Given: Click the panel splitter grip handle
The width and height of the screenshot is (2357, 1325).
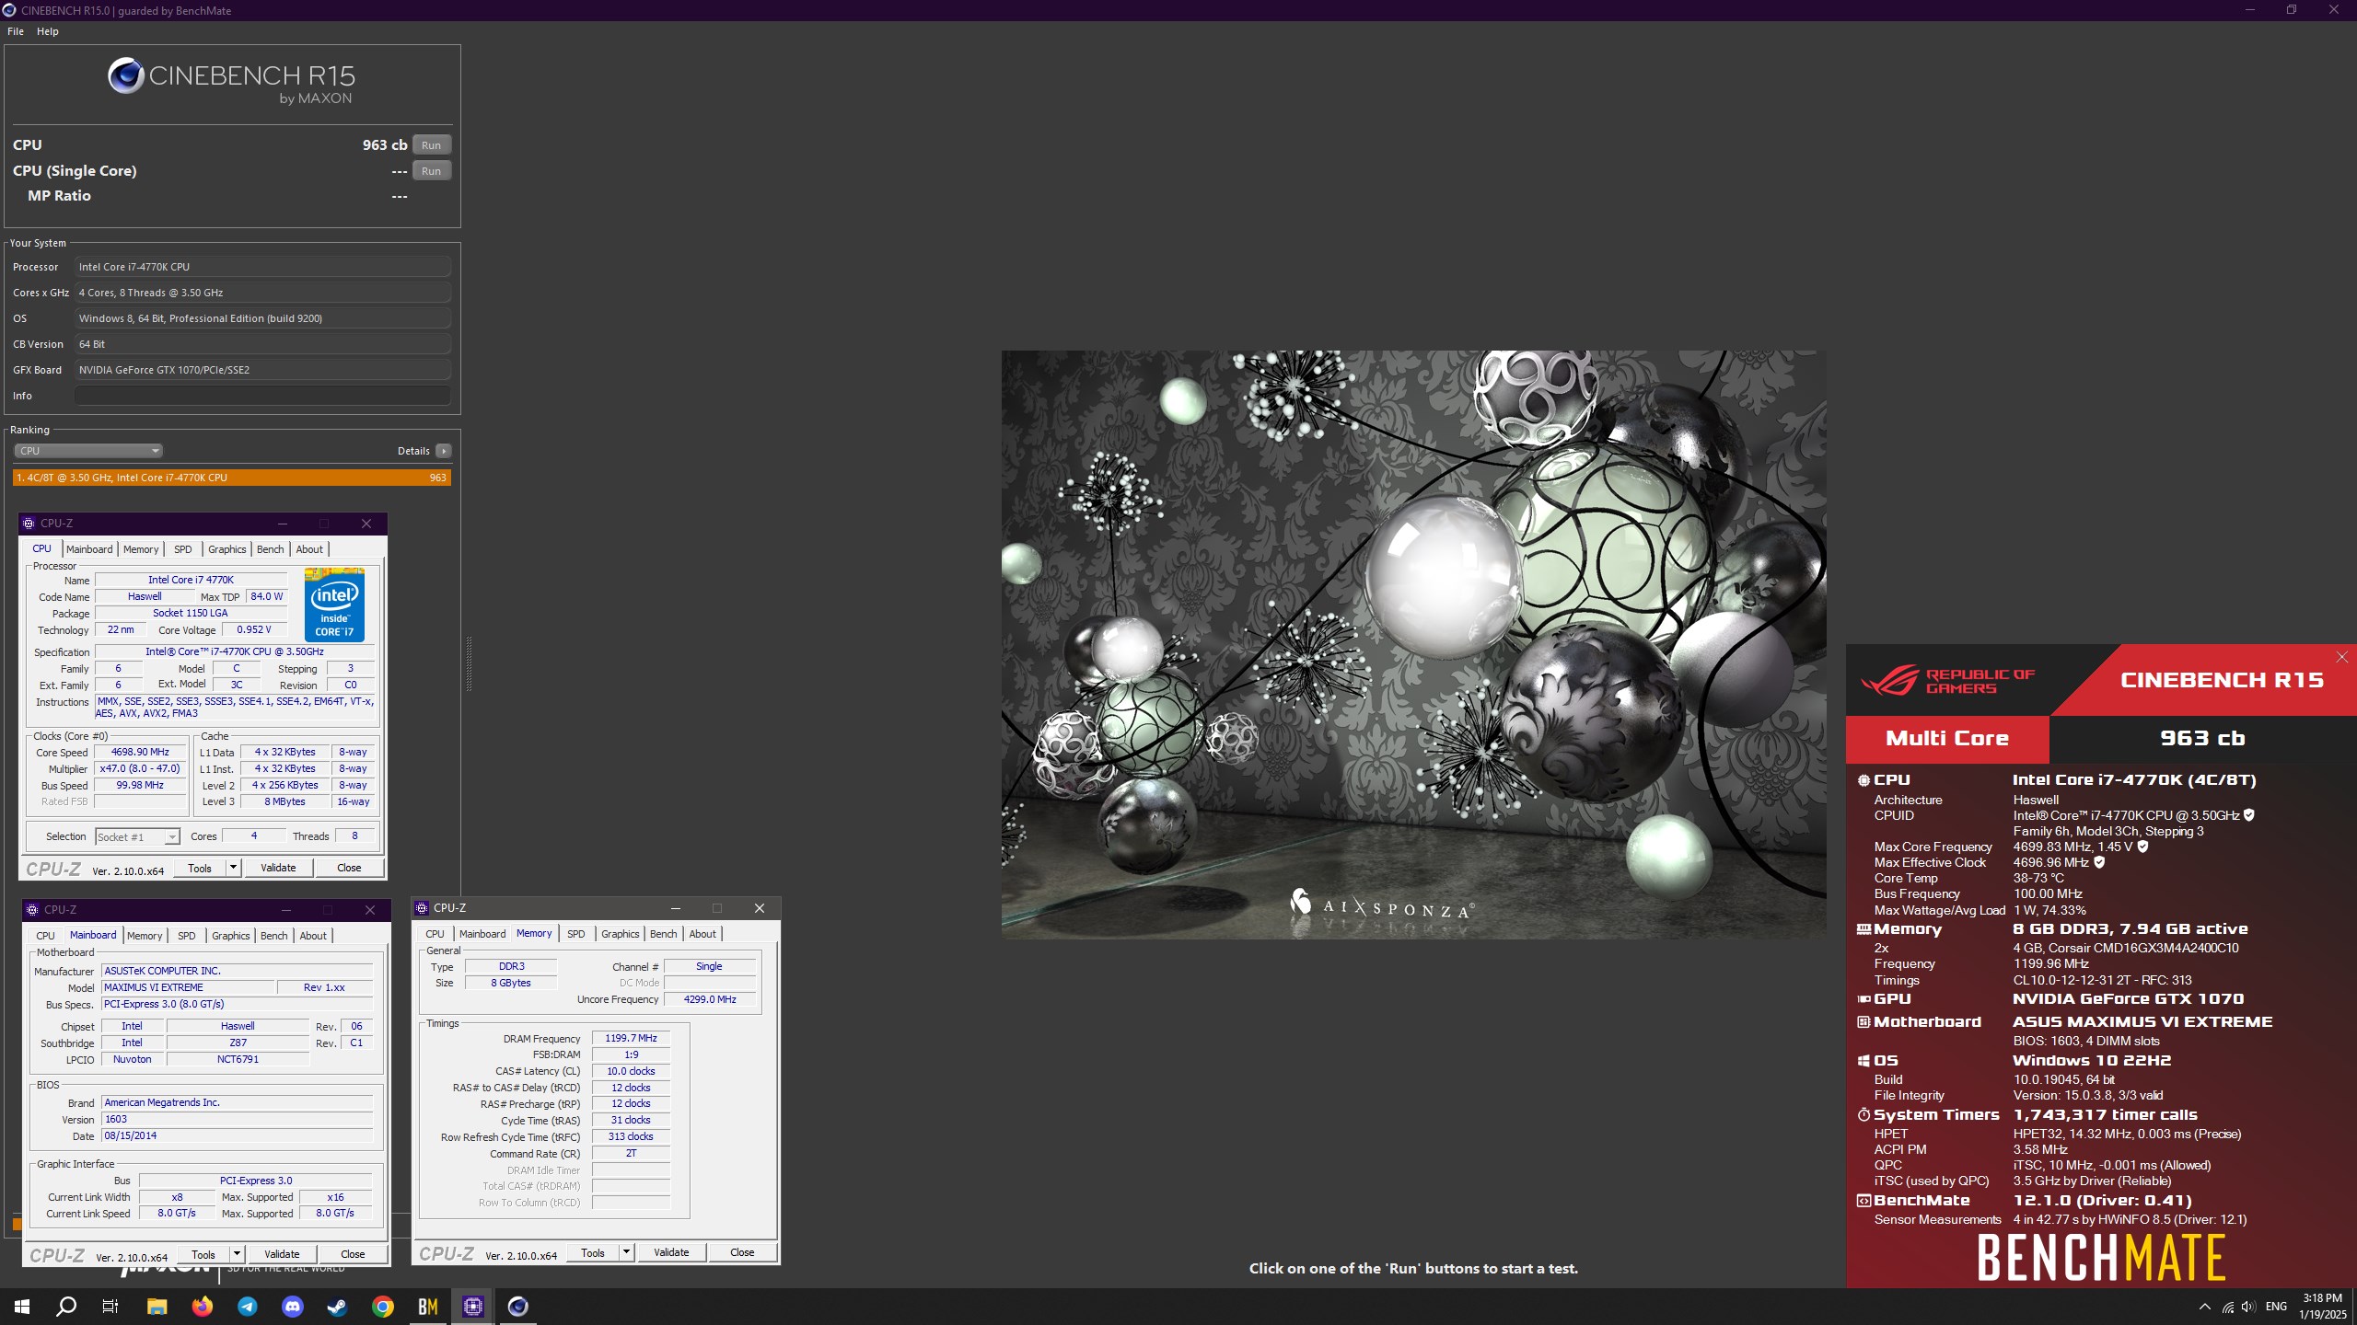Looking at the screenshot, I should 470,662.
